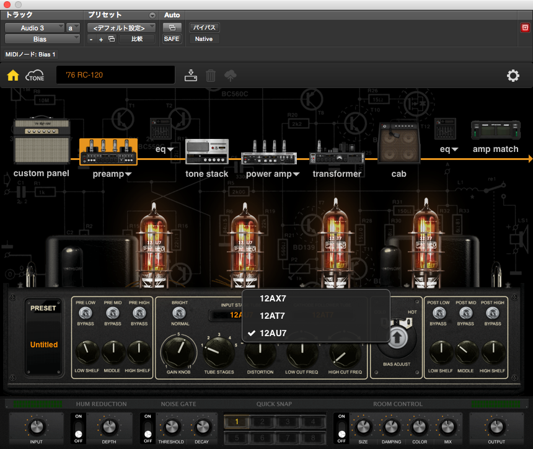
Task: Click the first preamp glowing tube
Action: 154,245
